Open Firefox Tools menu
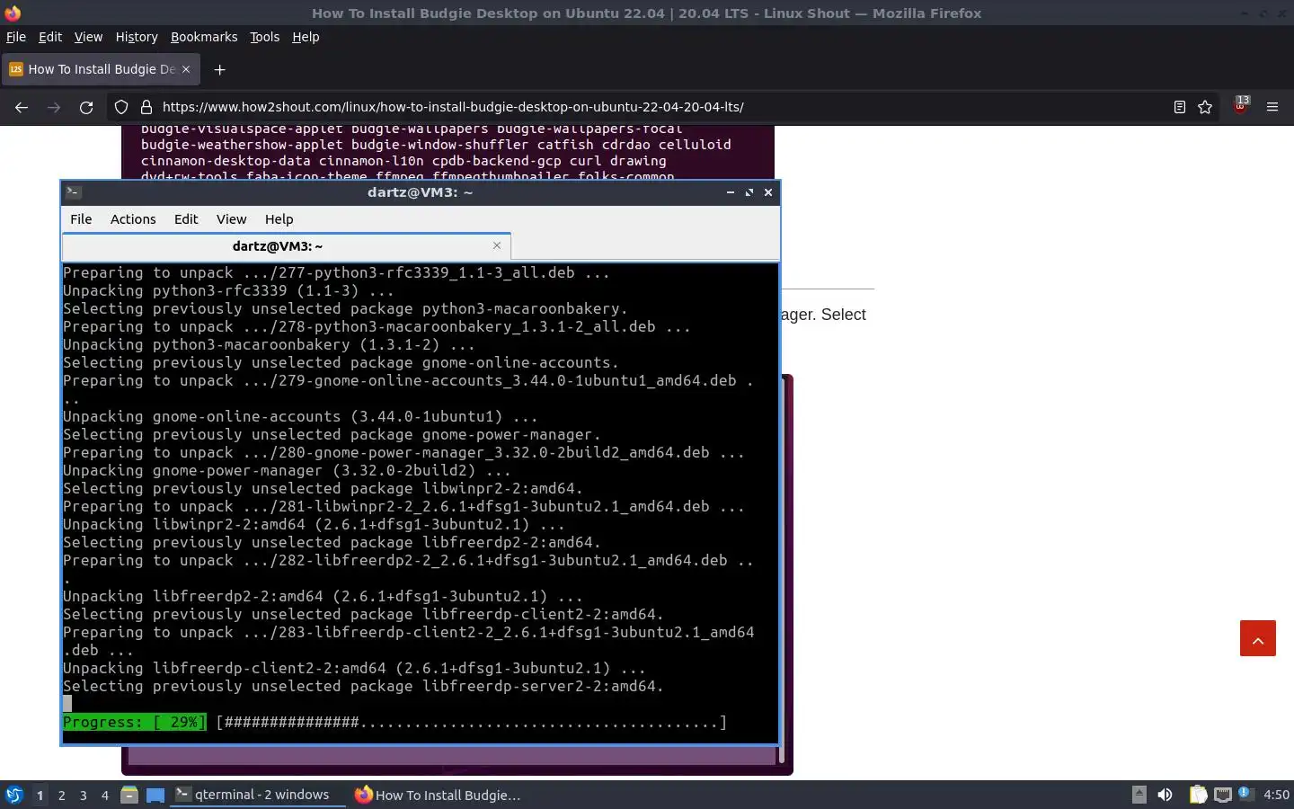 (264, 37)
